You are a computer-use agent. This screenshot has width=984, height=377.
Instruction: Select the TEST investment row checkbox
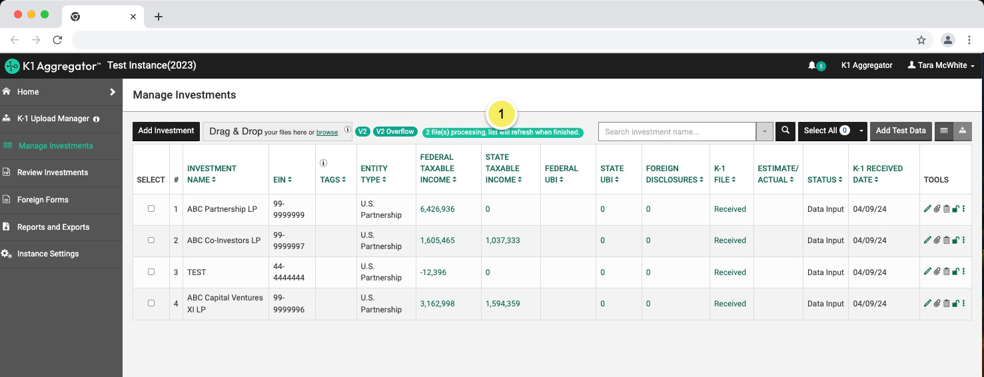coord(151,272)
